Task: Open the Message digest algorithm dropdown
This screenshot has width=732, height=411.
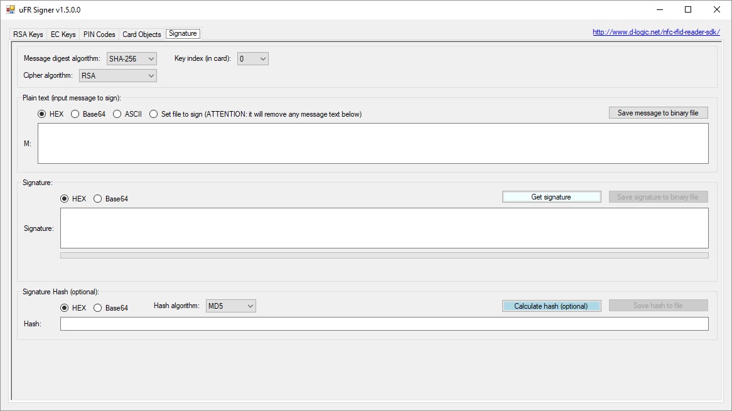Action: click(x=132, y=59)
